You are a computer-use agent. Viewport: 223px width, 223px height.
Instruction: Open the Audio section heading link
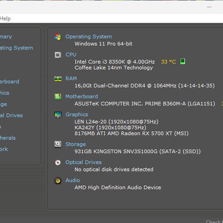point(72,180)
